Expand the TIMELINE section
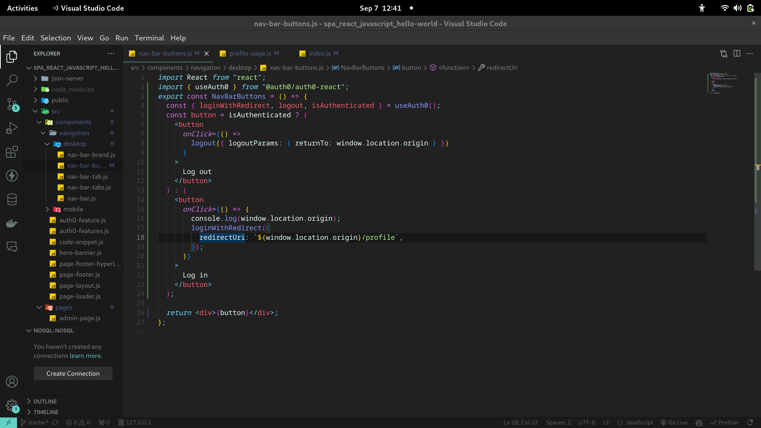The height and width of the screenshot is (428, 761). click(x=73, y=412)
